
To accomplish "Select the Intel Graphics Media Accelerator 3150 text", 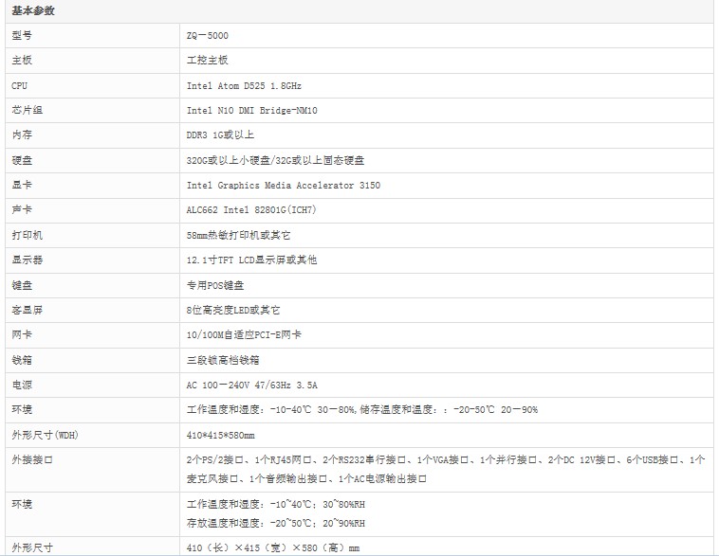I will point(284,186).
